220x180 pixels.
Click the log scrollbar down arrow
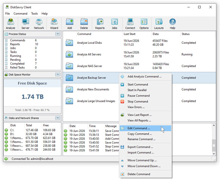click(214, 153)
